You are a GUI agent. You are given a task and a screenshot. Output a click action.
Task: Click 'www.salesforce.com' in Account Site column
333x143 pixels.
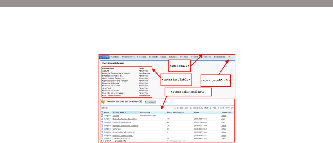148,116
